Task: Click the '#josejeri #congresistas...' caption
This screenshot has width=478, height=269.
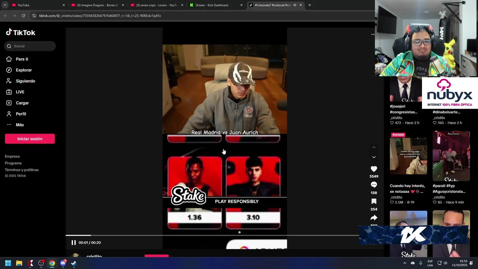Action: 404,109
